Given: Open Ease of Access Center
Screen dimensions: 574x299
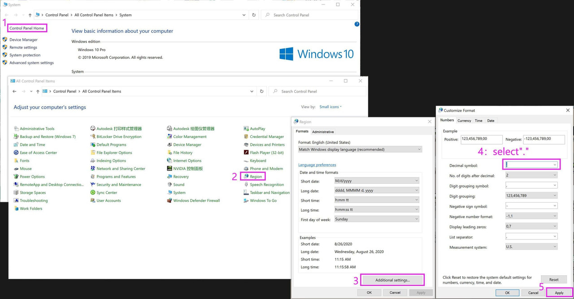Looking at the screenshot, I should 35,153.
